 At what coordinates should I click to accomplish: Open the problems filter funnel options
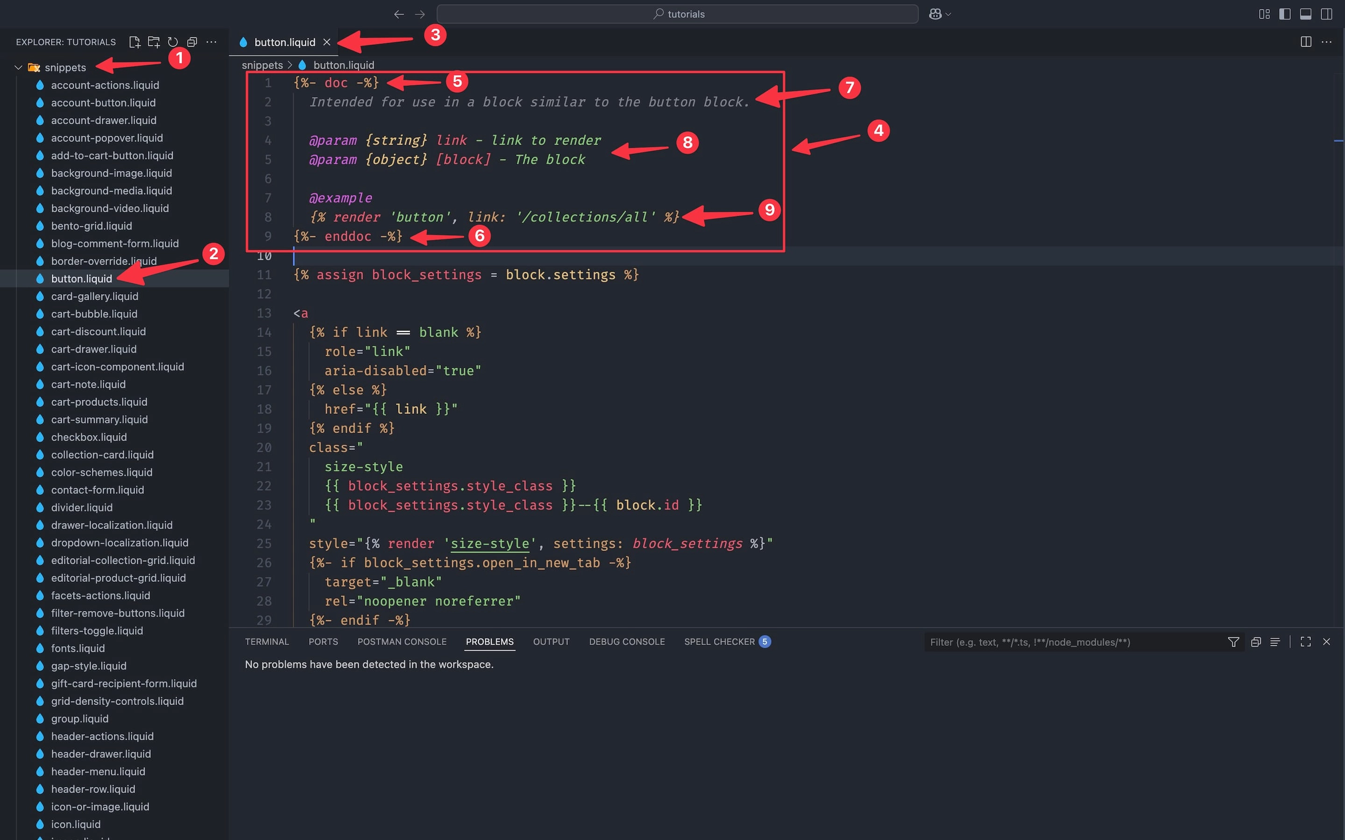pyautogui.click(x=1233, y=642)
